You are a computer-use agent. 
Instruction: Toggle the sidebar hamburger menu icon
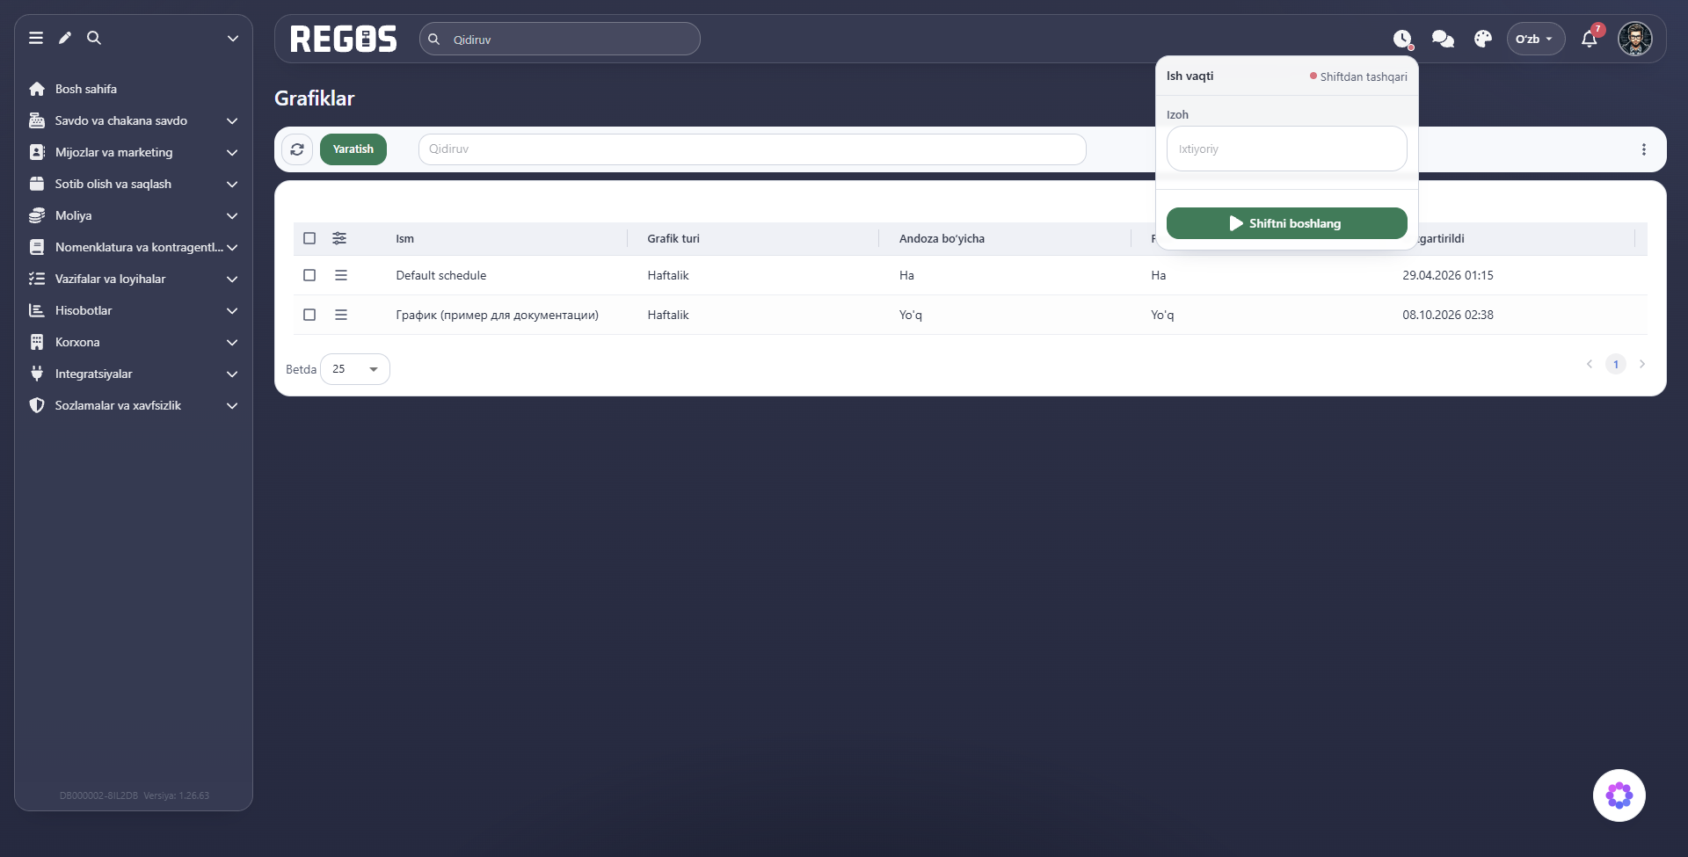pos(36,38)
